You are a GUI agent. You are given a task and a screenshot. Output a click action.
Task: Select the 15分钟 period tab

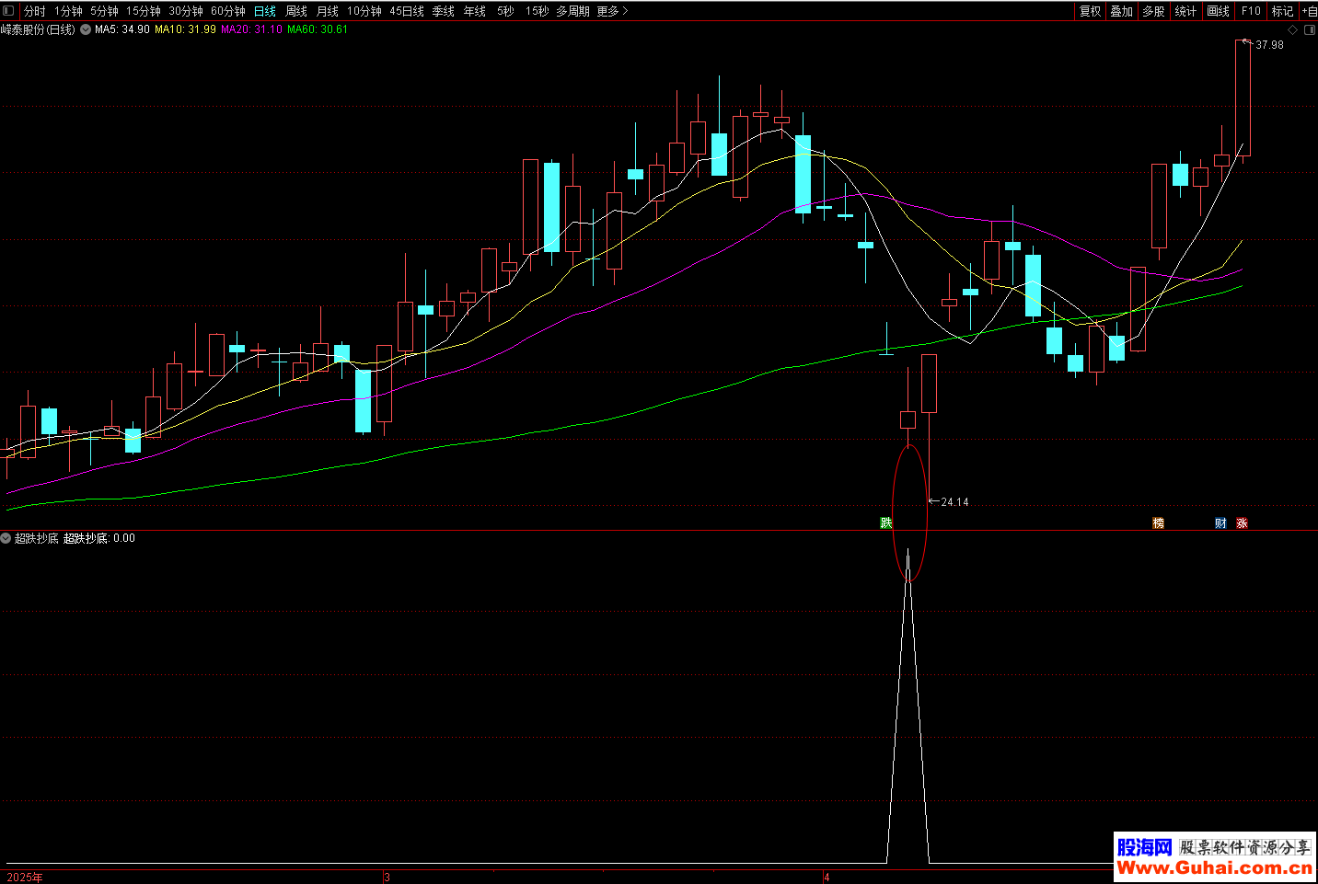144,11
